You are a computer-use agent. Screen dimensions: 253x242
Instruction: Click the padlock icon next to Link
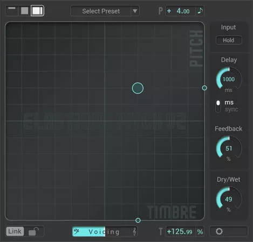tap(34, 231)
